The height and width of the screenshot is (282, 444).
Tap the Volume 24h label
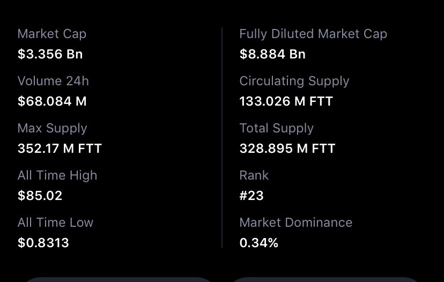tap(53, 81)
